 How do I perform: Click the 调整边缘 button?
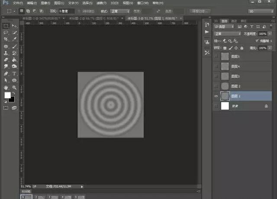click(201, 10)
